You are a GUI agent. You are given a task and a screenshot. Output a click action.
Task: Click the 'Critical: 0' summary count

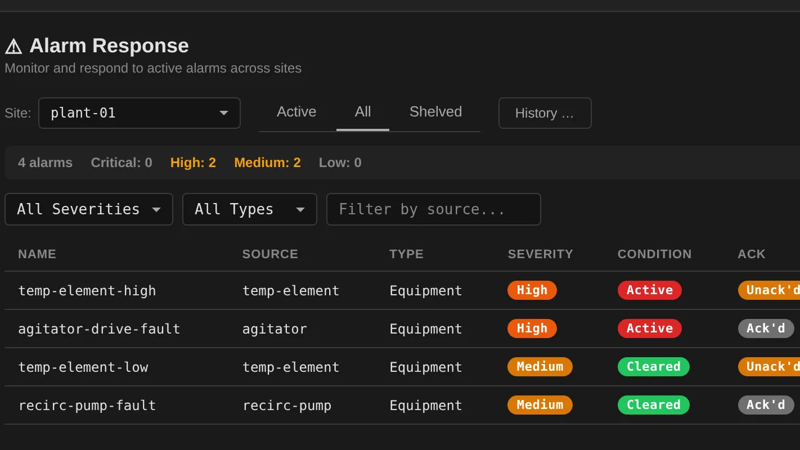click(x=122, y=163)
